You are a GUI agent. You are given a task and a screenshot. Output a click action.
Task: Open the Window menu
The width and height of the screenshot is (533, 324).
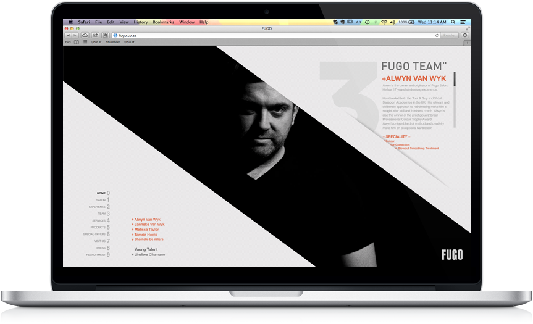click(187, 22)
